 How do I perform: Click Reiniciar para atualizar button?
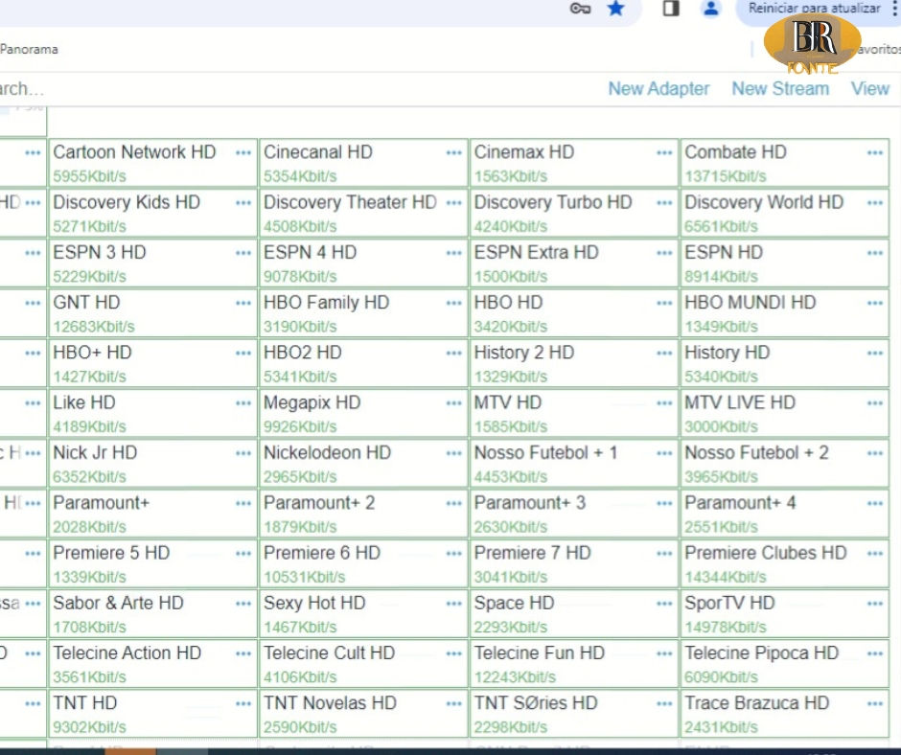click(814, 8)
